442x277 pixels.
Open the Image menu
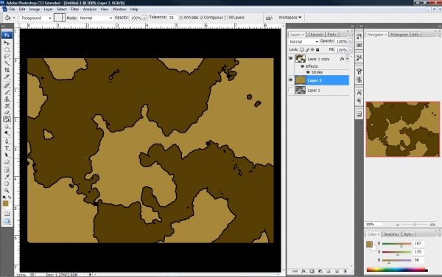tap(35, 10)
